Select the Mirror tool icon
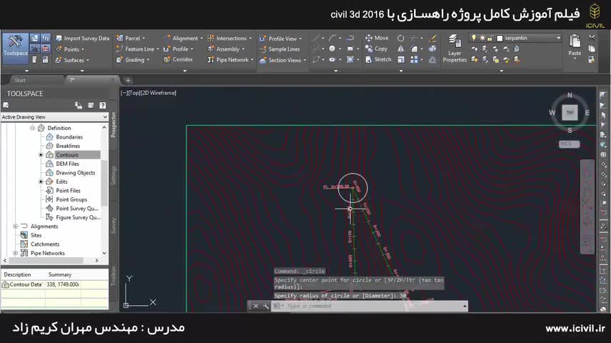The image size is (611, 343). [400, 49]
